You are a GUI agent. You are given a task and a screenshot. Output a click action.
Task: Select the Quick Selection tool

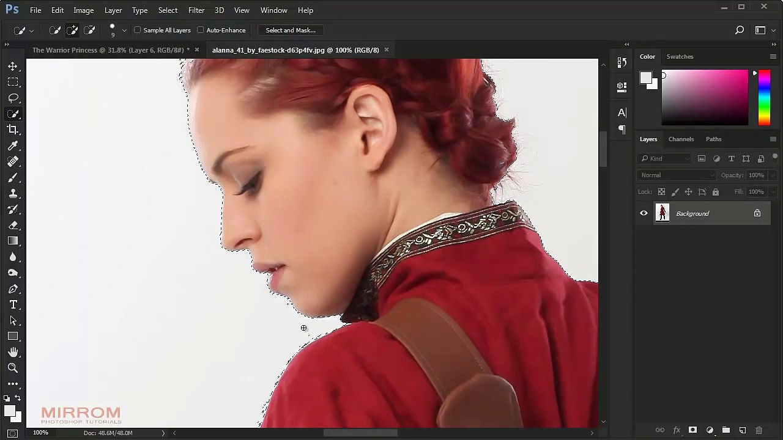pyautogui.click(x=13, y=114)
